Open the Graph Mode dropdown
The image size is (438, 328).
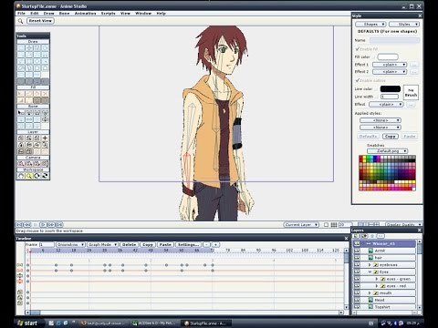(x=102, y=244)
